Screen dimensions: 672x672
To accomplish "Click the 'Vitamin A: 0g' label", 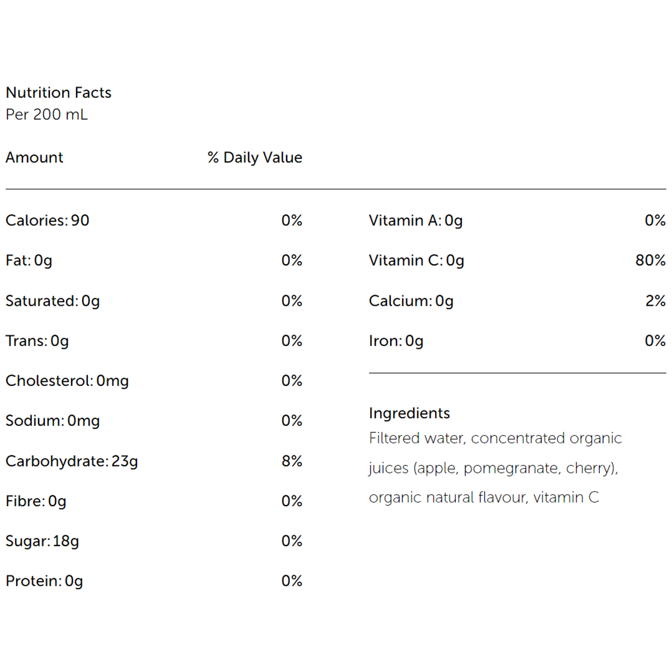I will click(416, 220).
